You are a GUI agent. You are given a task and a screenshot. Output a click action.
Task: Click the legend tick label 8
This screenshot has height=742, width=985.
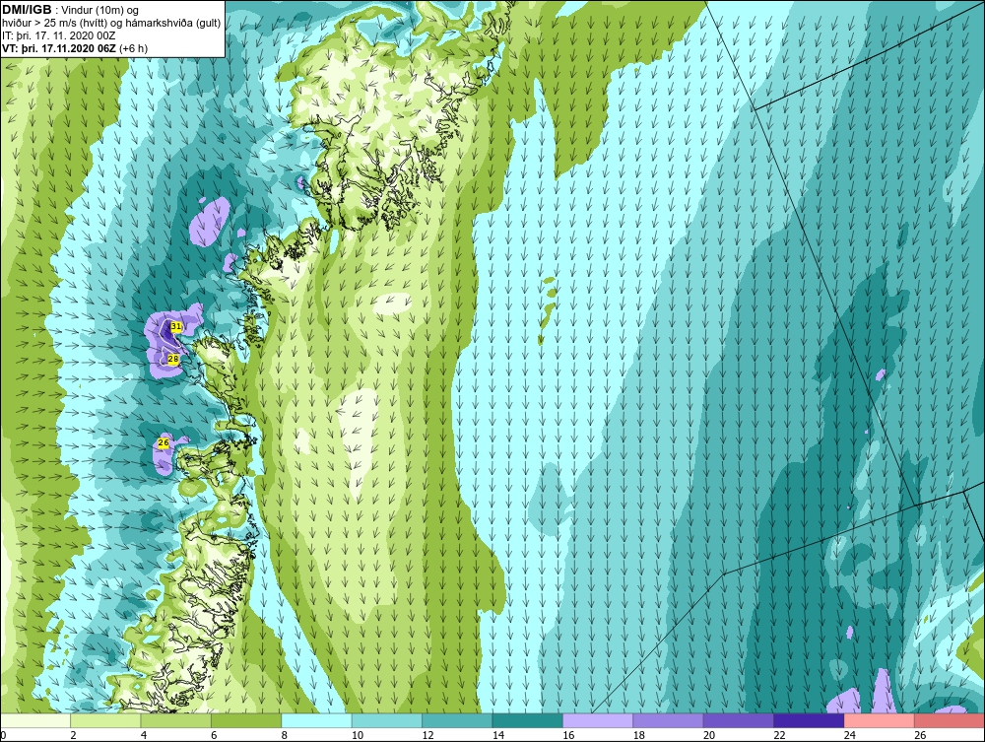click(285, 735)
